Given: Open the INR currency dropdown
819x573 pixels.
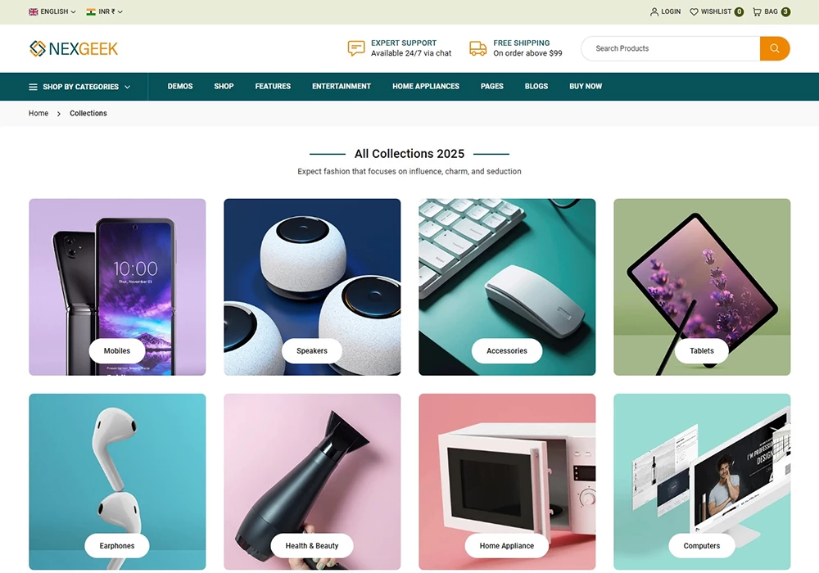Looking at the screenshot, I should click(x=105, y=11).
